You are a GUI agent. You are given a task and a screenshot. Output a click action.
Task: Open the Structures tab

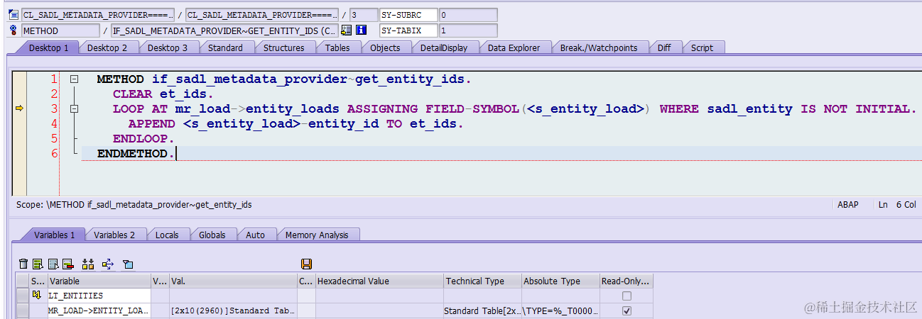coord(283,47)
